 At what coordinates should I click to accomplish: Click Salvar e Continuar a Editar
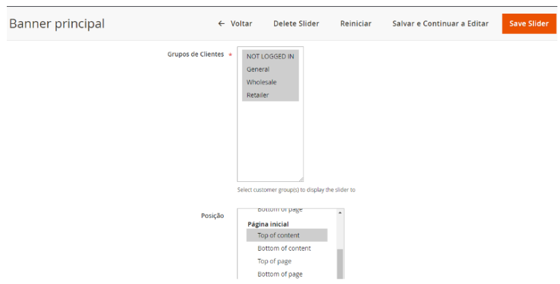coord(440,24)
